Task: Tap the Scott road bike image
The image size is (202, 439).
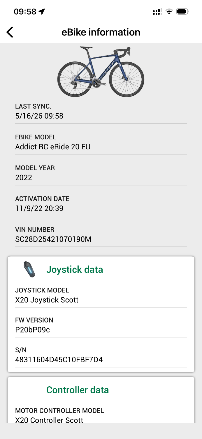Action: point(101,71)
